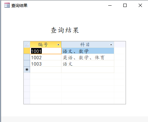The height and width of the screenshot is (122, 148).
Task: Click the 语文、数学 cell
Action: click(x=88, y=51)
